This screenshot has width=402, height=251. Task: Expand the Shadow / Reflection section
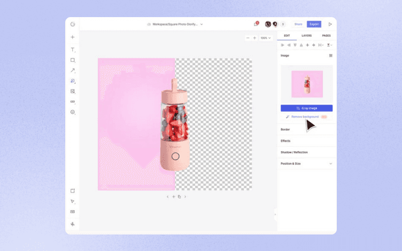307,152
